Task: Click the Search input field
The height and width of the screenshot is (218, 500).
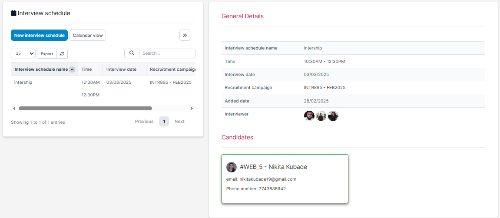Action: click(x=167, y=53)
